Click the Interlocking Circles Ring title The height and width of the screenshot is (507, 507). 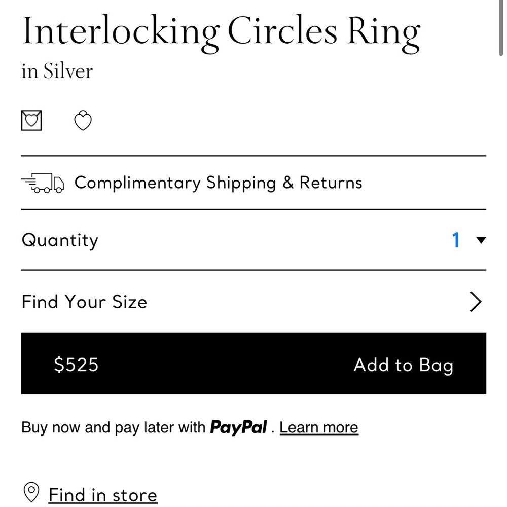[221, 32]
